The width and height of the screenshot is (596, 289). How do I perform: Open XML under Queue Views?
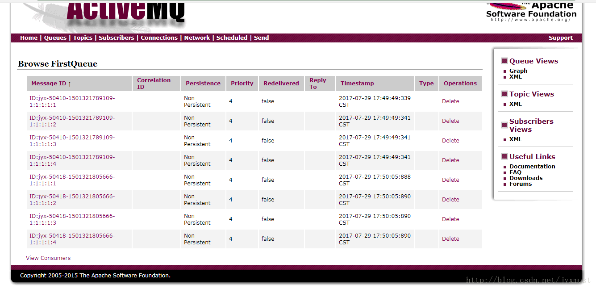click(516, 77)
